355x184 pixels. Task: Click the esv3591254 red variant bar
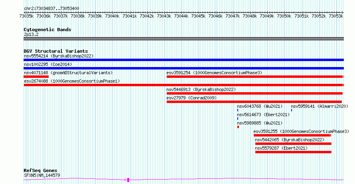click(x=255, y=77)
